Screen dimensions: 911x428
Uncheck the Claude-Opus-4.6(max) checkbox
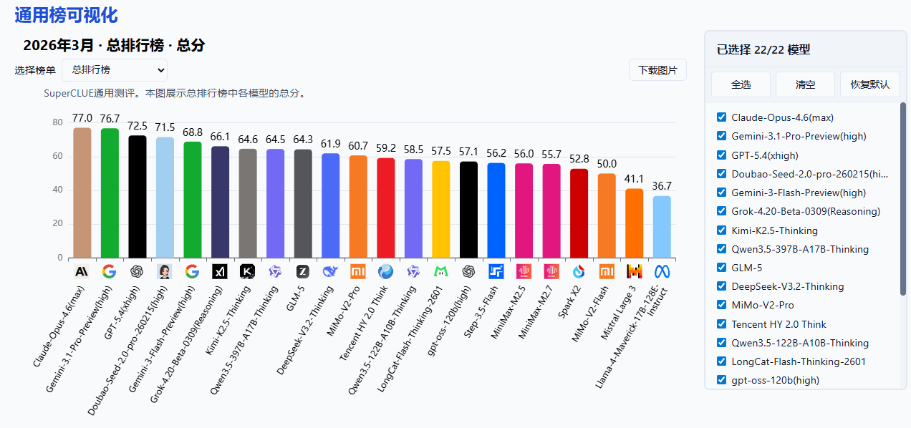tap(722, 117)
